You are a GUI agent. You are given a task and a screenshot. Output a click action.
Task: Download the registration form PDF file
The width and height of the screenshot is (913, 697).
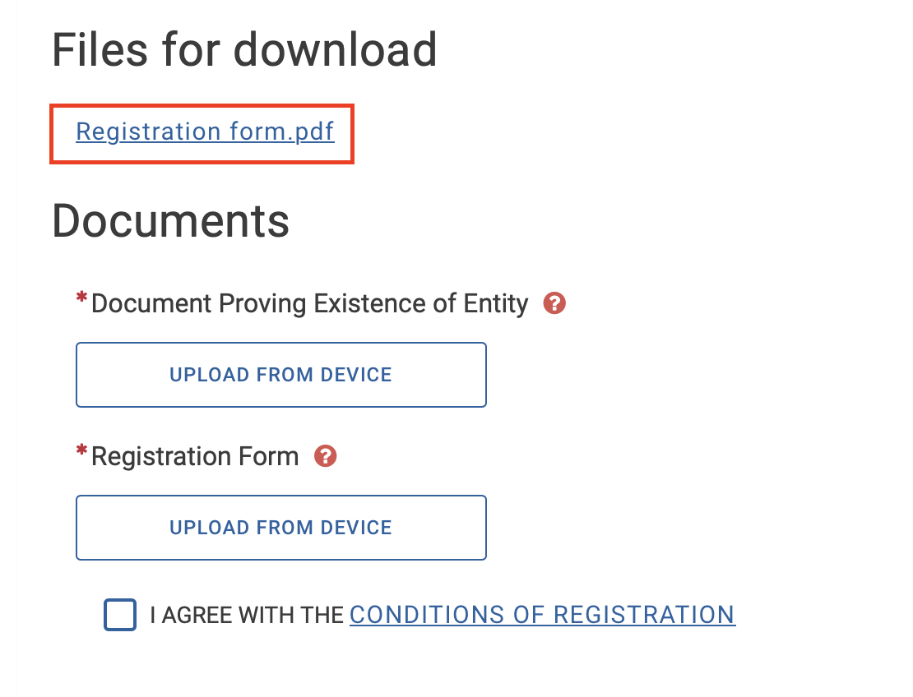coord(205,132)
